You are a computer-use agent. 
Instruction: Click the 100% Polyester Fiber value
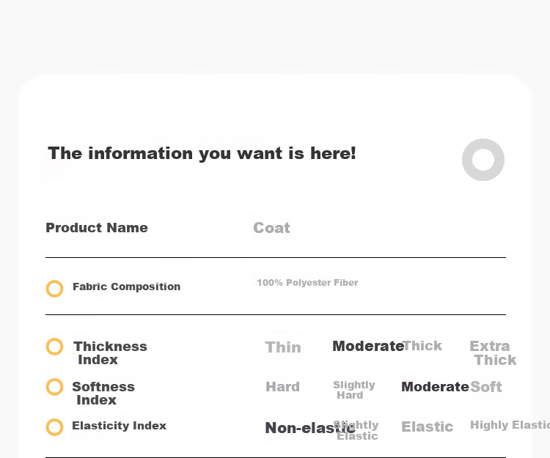point(307,283)
